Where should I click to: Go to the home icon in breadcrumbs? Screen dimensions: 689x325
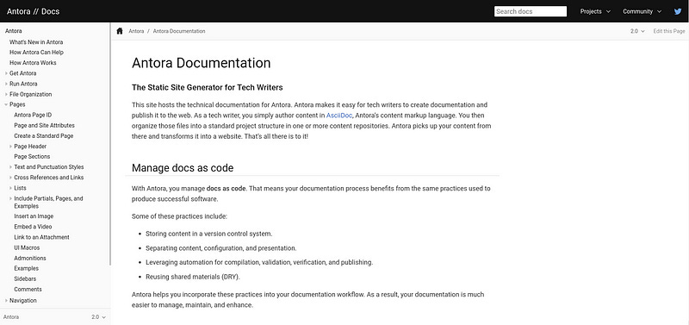pos(120,31)
